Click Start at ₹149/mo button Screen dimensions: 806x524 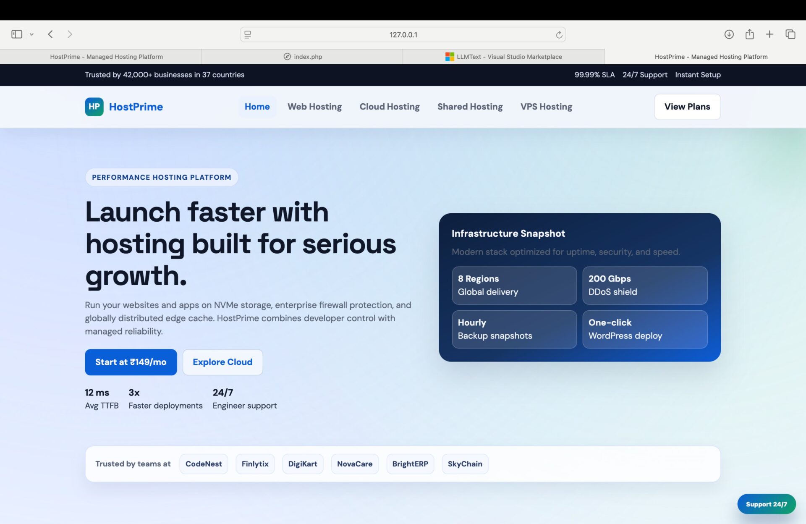[131, 362]
